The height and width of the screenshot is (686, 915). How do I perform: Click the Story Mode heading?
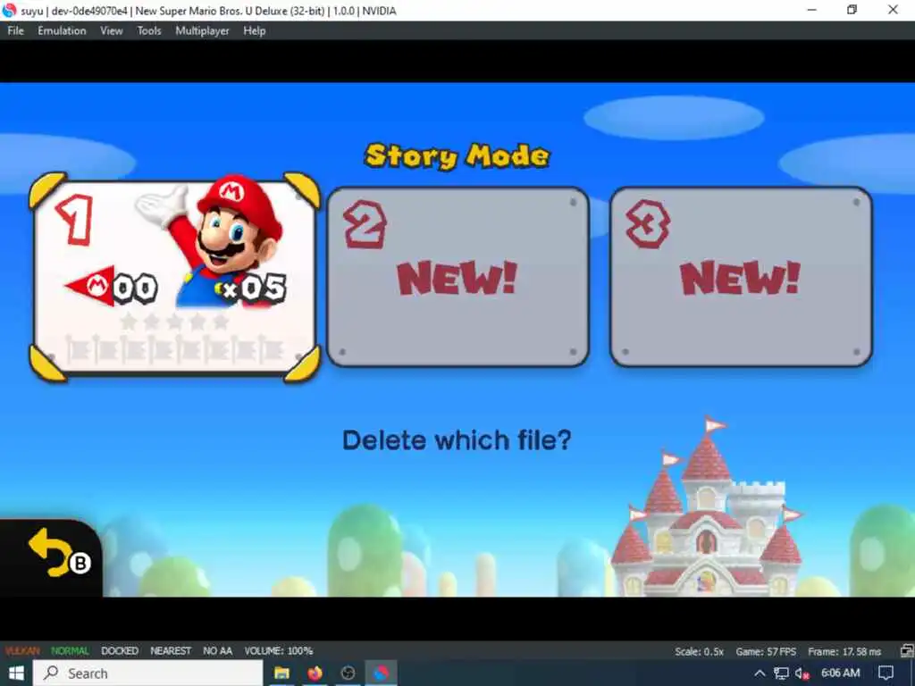pyautogui.click(x=457, y=155)
